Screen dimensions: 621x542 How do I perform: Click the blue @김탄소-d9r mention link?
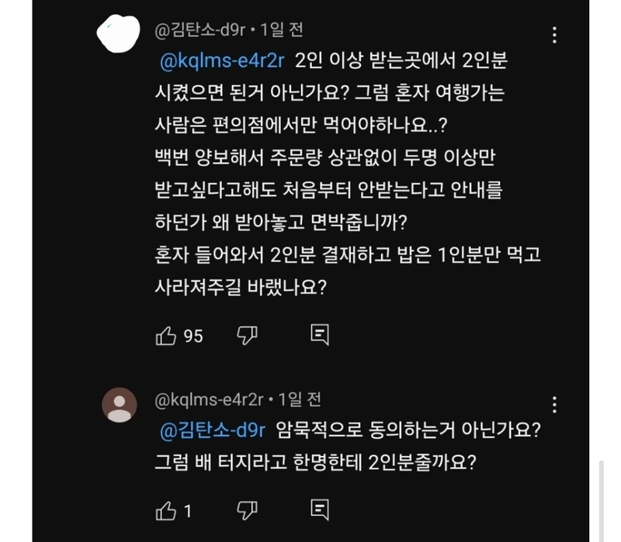213,430
